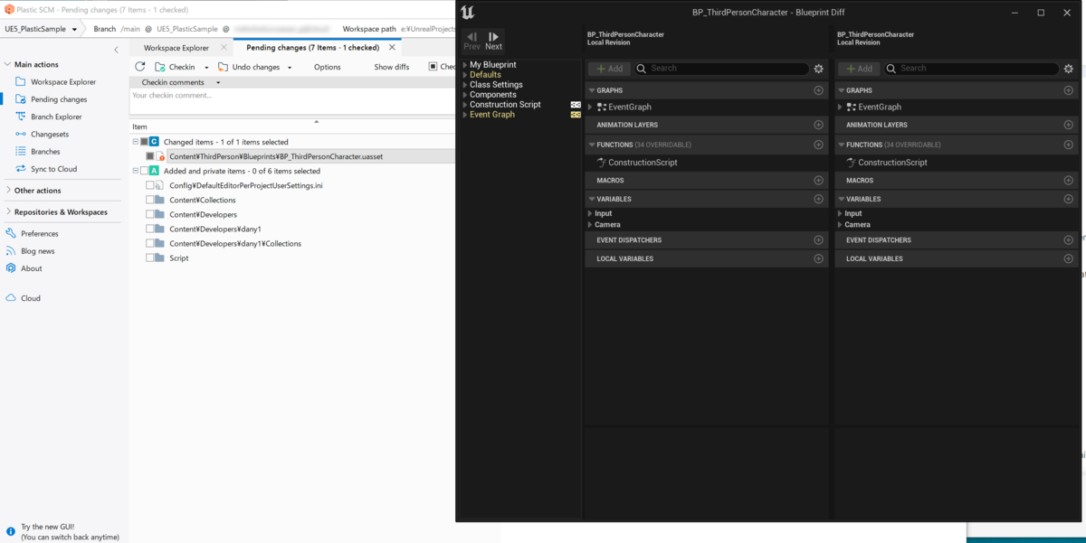The image size is (1086, 543).
Task: Expand Camera variables in right diff panel
Action: click(840, 225)
